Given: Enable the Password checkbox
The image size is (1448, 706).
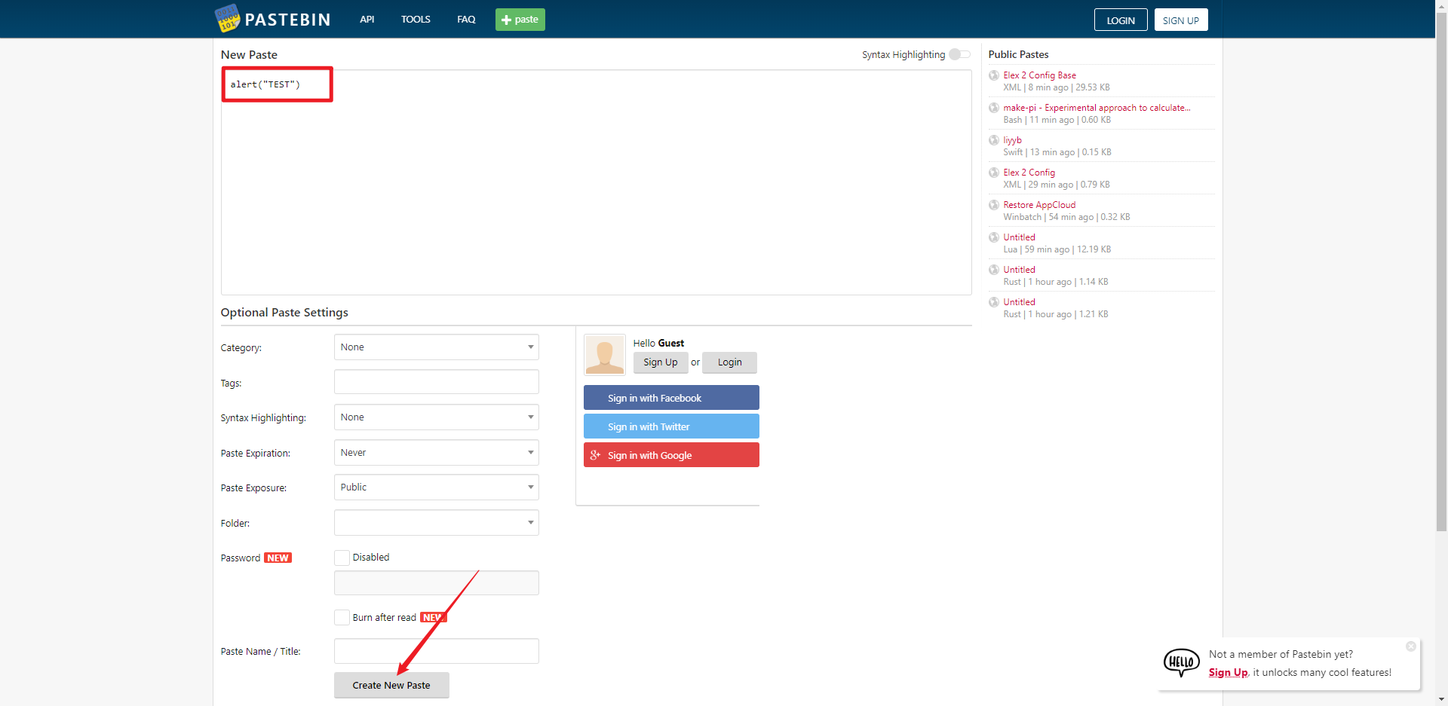Looking at the screenshot, I should tap(342, 558).
